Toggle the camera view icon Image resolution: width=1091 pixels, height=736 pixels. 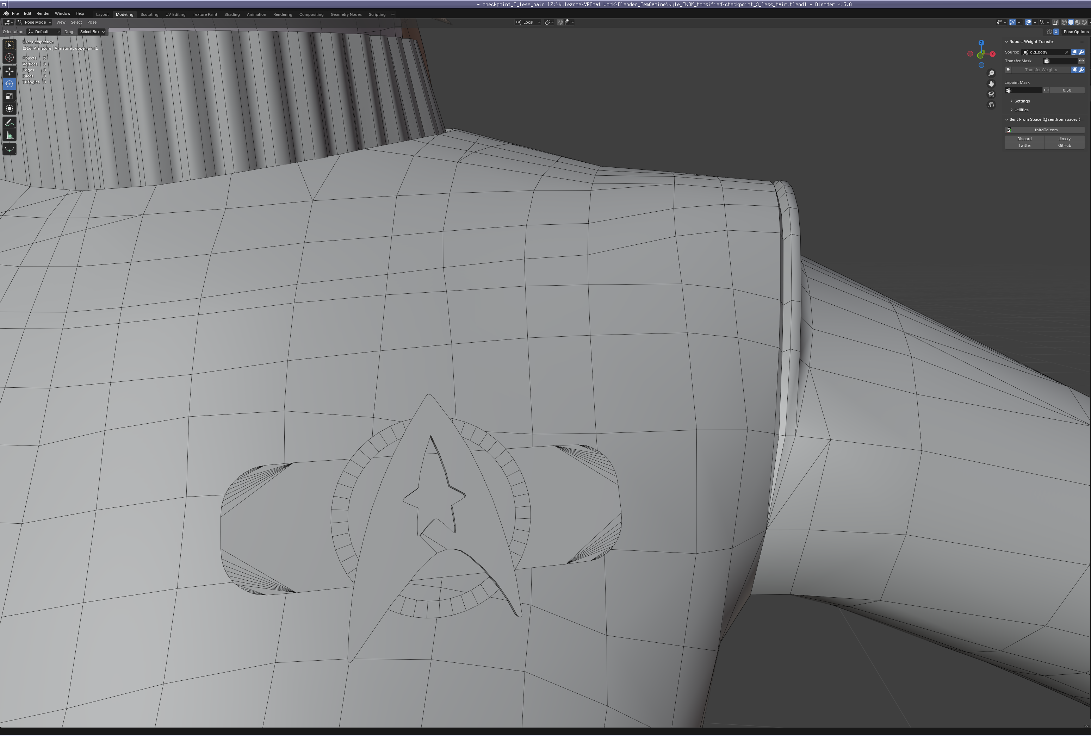(991, 94)
